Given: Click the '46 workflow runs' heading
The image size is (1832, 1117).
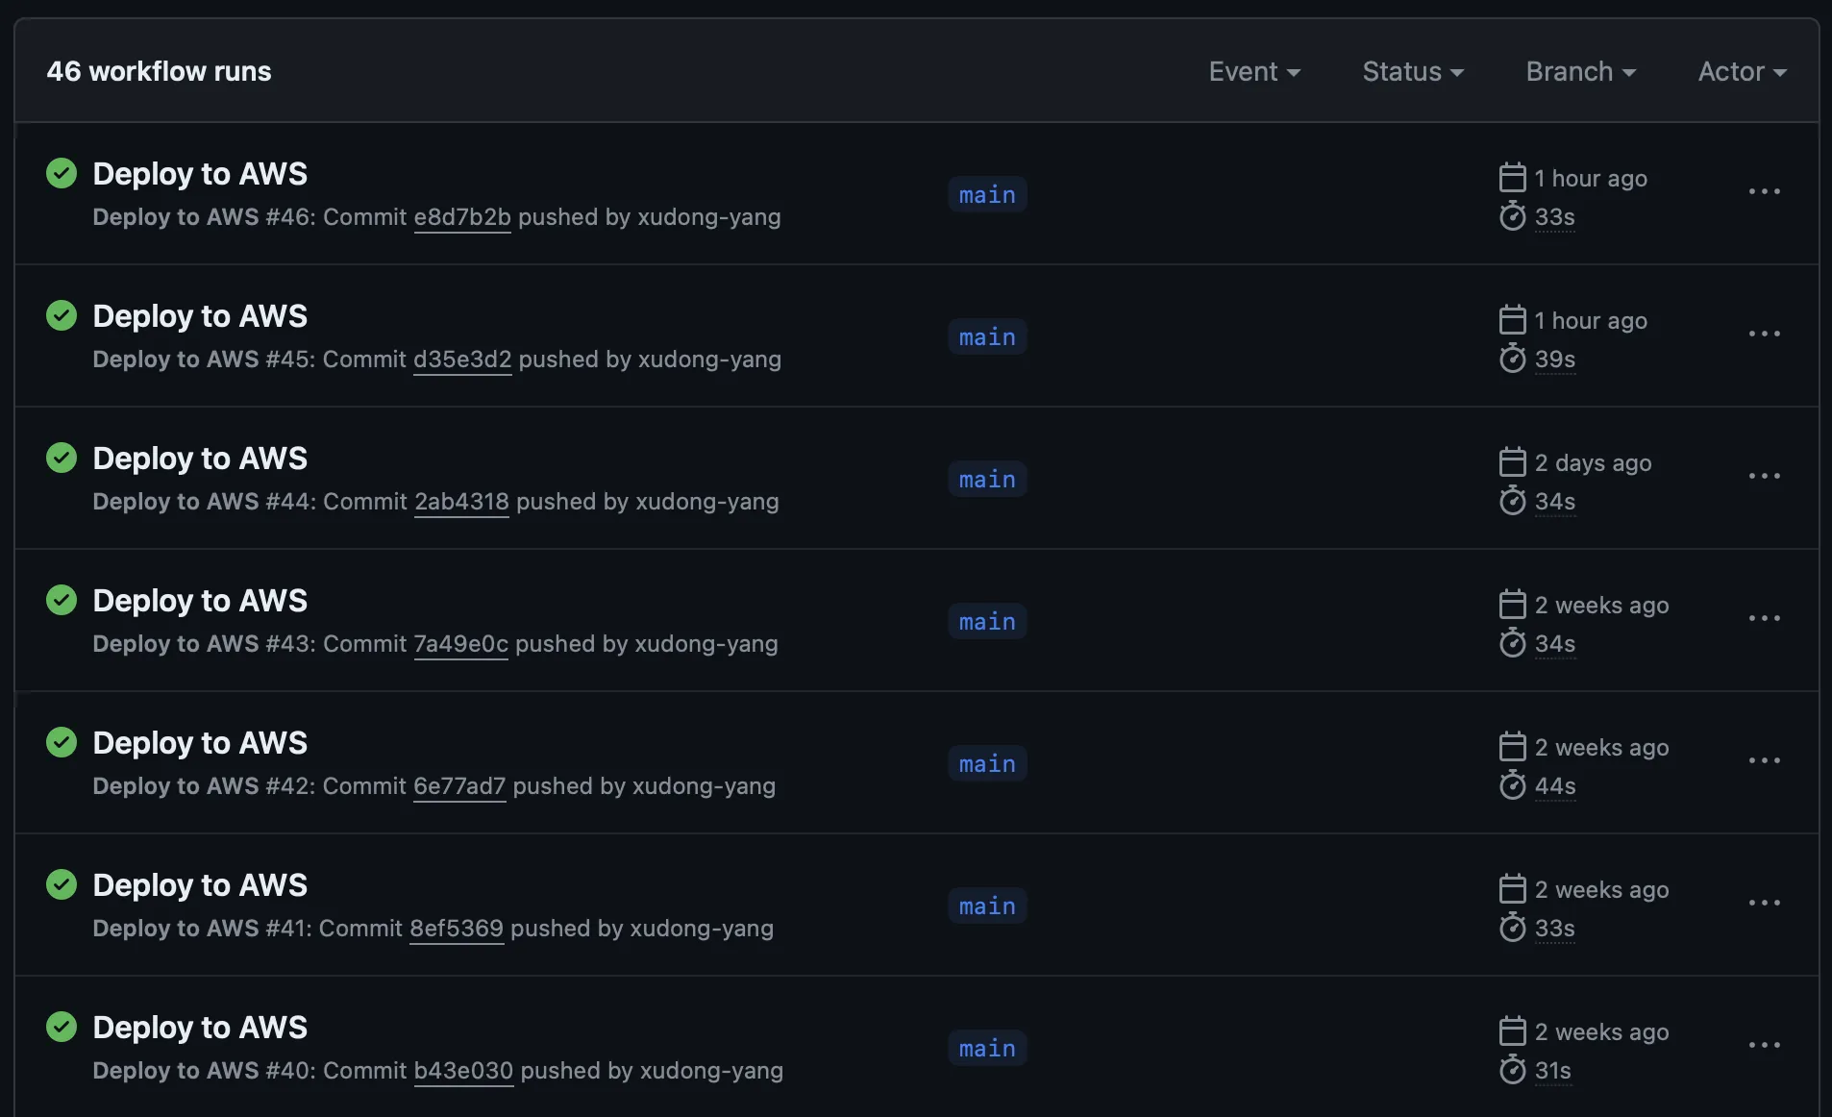Looking at the screenshot, I should [x=160, y=70].
